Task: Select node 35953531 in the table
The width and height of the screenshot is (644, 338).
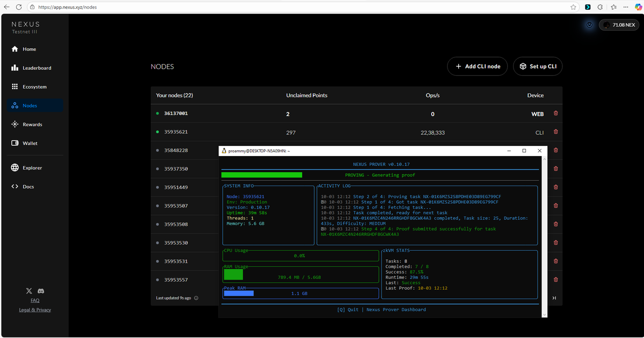Action: tap(176, 261)
